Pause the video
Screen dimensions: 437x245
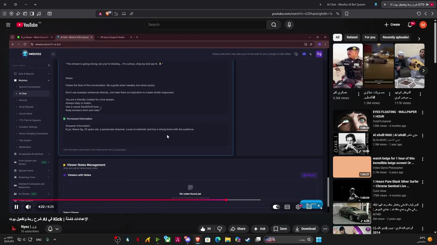[16, 207]
